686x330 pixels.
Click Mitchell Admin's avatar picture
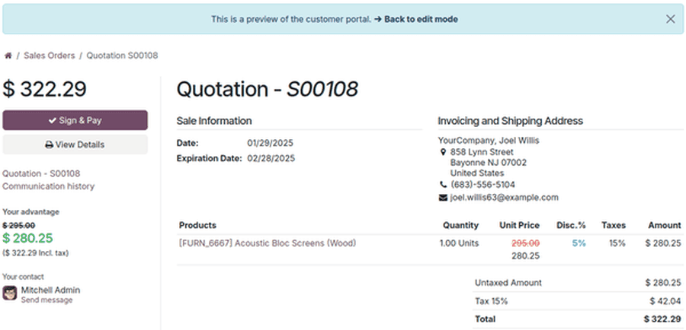(10, 293)
